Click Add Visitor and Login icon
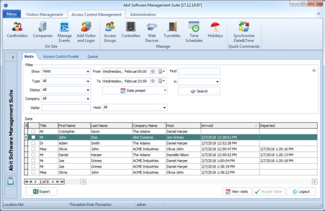 pyautogui.click(x=86, y=29)
